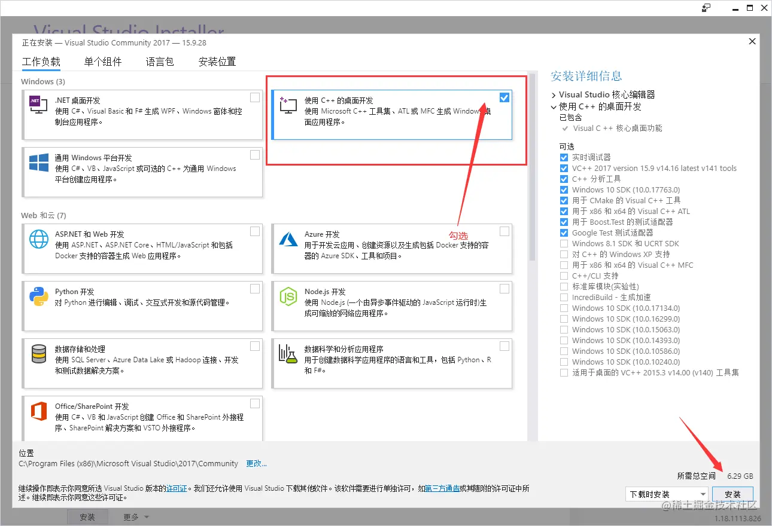Close the installation dialog

(752, 41)
